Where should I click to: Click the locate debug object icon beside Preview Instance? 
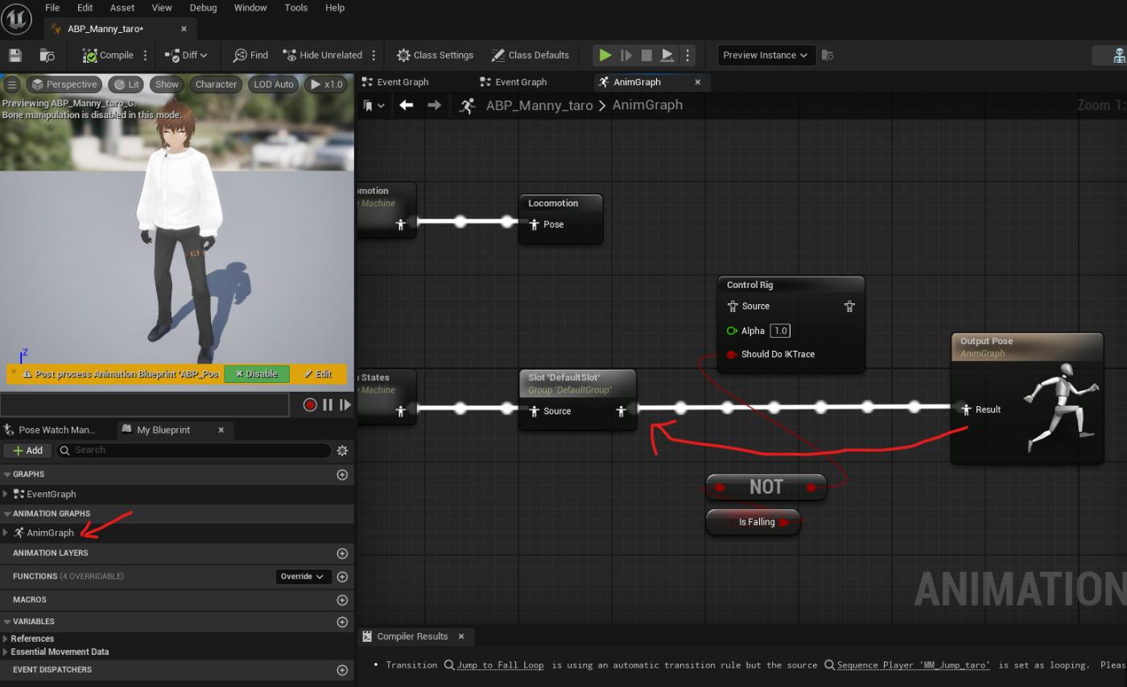[x=827, y=56]
